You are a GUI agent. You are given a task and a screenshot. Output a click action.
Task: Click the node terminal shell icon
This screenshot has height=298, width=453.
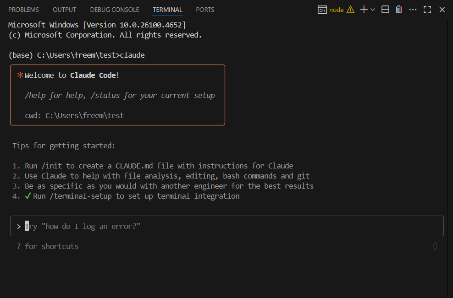(x=322, y=10)
